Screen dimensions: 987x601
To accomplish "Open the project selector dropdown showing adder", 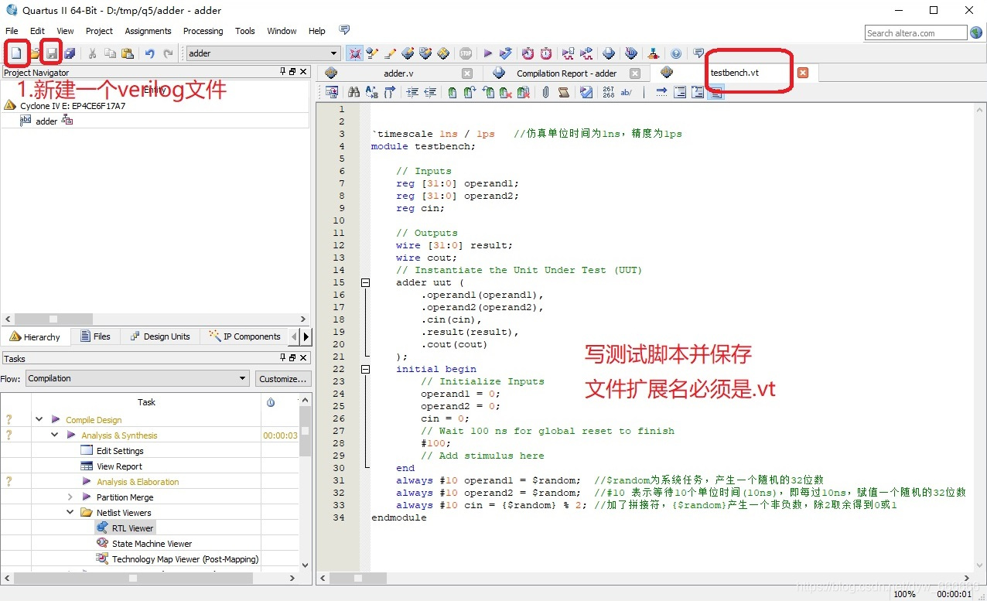I will [263, 53].
